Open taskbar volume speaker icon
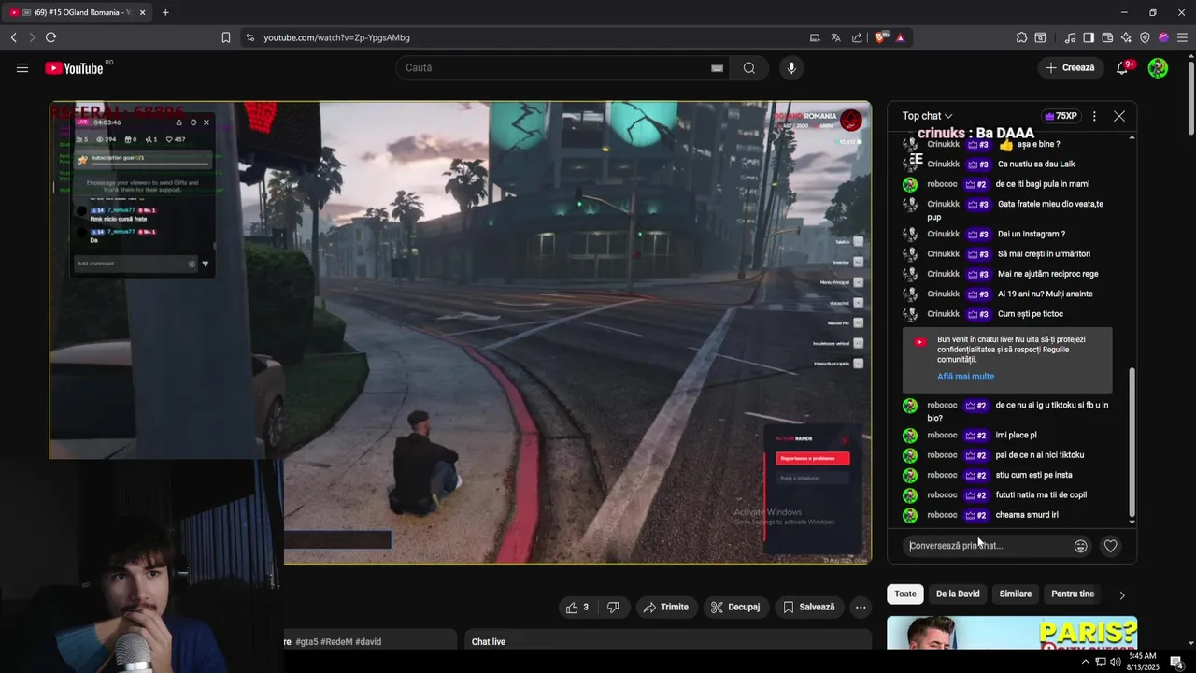The image size is (1196, 673). click(1116, 662)
